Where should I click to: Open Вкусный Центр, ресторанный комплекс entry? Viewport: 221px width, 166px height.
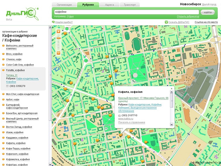[x=22, y=120]
